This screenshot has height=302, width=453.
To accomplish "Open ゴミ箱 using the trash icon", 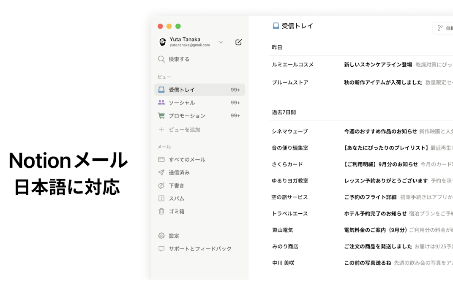I will coord(161,211).
